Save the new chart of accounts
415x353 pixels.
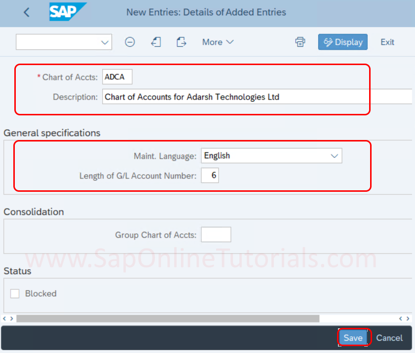point(353,338)
